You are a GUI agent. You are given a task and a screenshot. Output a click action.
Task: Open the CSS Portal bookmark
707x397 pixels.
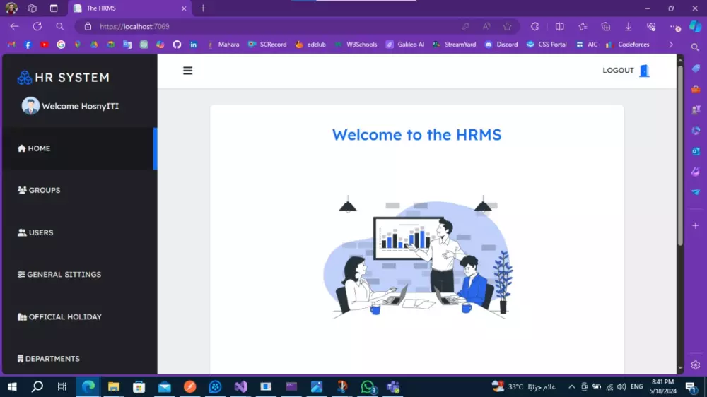pyautogui.click(x=547, y=45)
